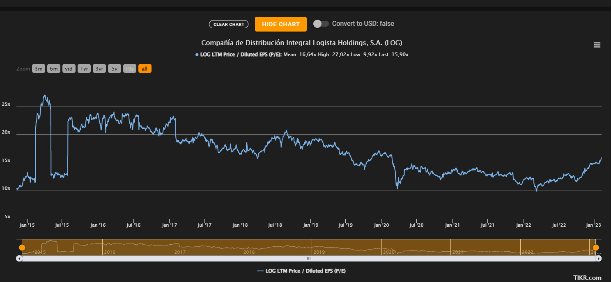The image size is (611, 282).
Task: Set zoom range to 1yr
Action: [x=84, y=69]
